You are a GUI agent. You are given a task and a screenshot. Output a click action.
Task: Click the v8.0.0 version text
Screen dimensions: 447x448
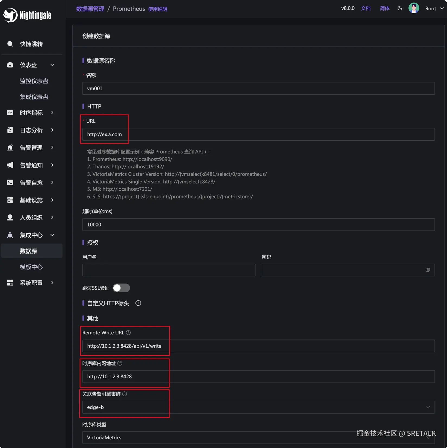point(348,8)
